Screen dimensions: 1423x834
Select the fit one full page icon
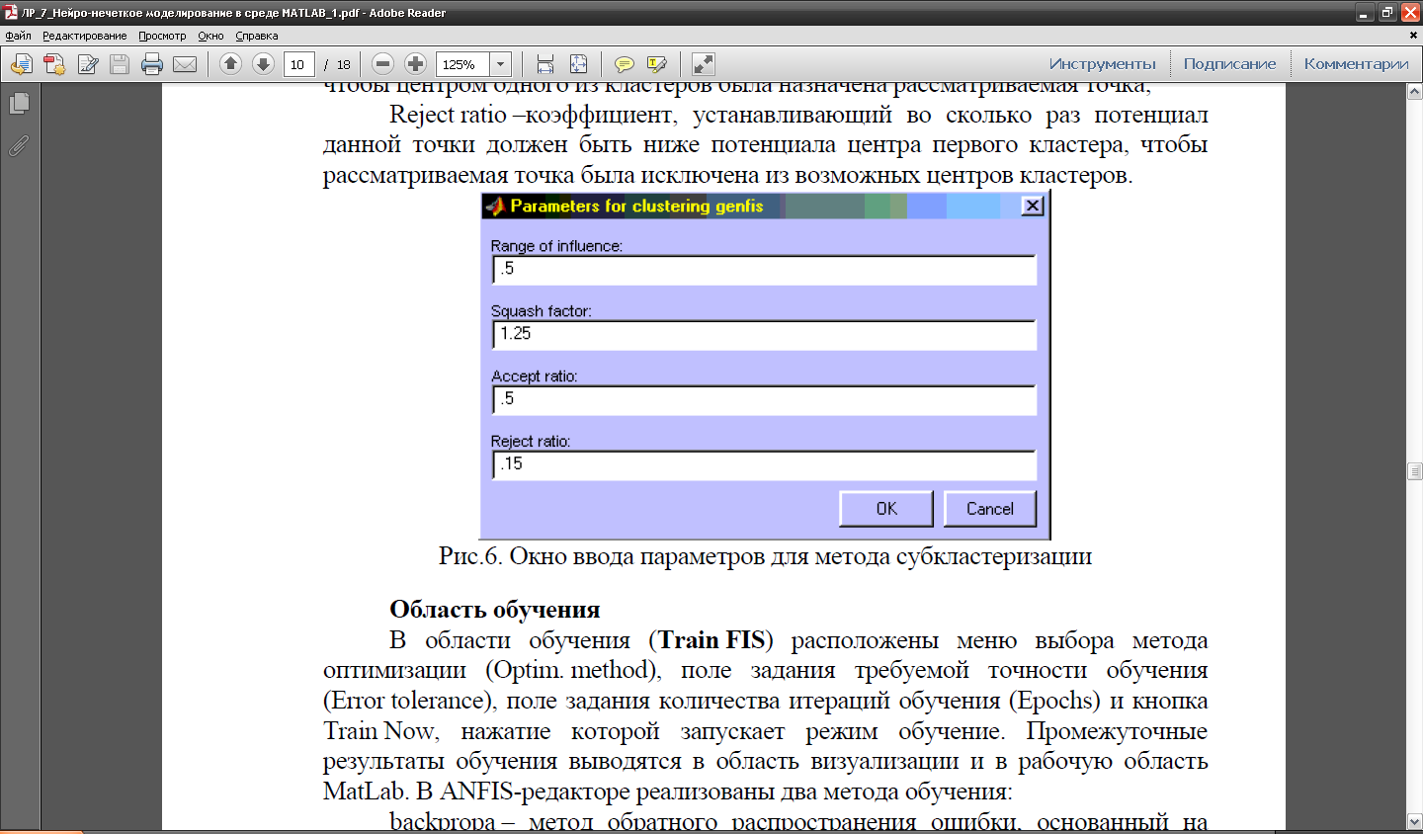click(x=578, y=64)
